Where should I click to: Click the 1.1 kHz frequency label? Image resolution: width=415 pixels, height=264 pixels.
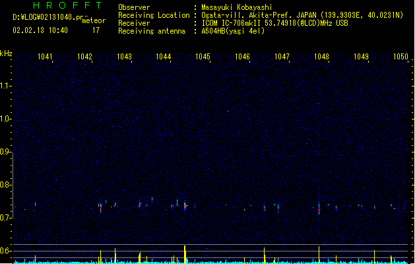5,86
